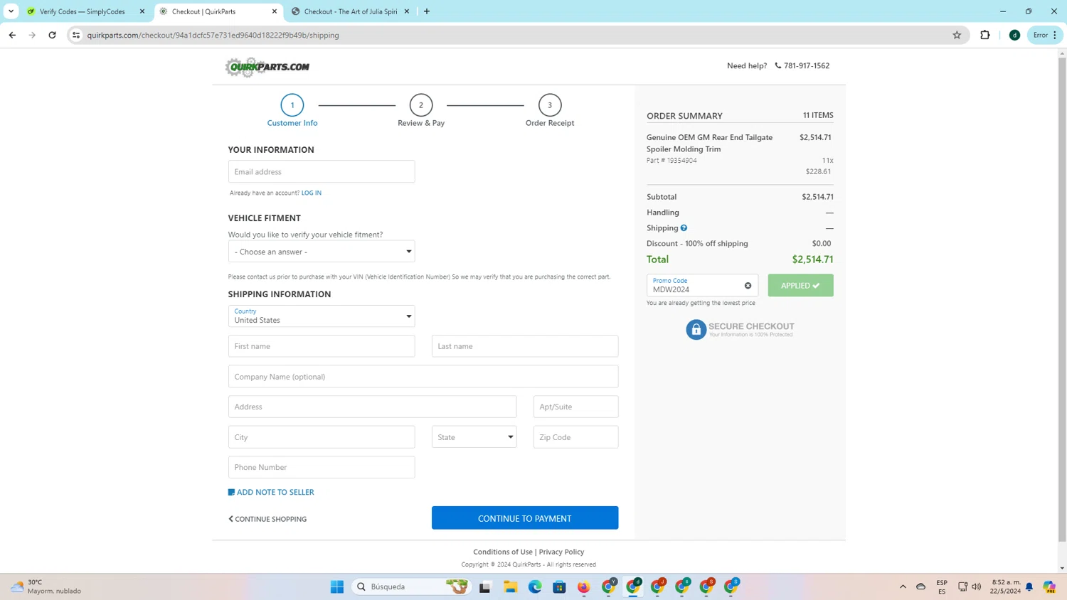The image size is (1067, 600).
Task: Bookmark this page with the star icon
Action: [x=957, y=35]
